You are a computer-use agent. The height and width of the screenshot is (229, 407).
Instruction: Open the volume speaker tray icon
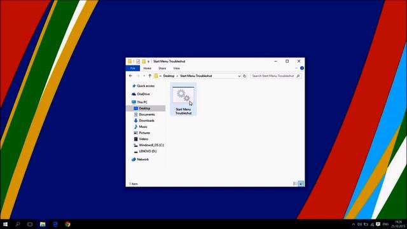tap(359, 225)
